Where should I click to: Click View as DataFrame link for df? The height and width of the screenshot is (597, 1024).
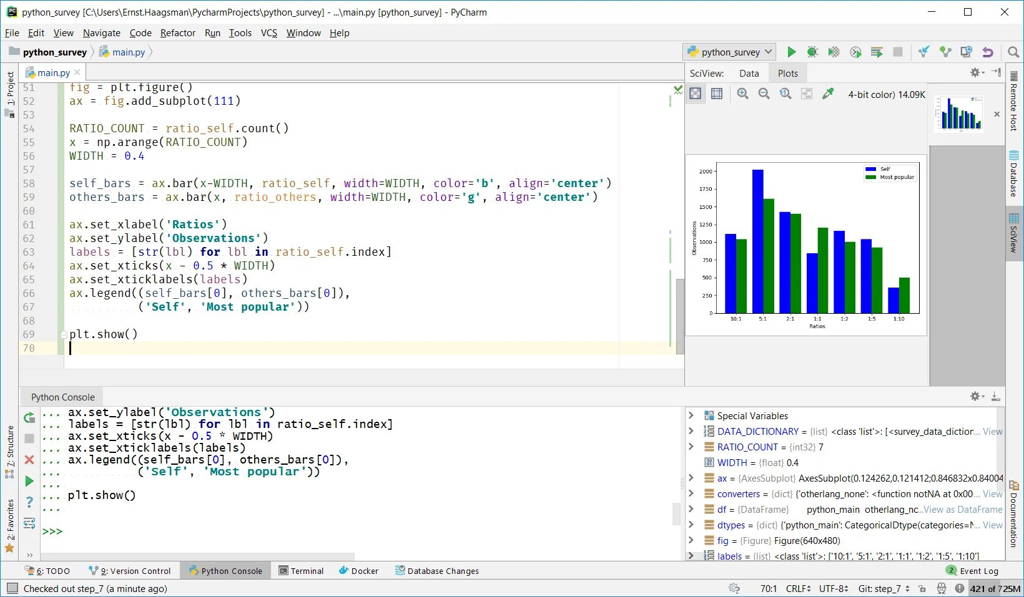click(x=963, y=510)
